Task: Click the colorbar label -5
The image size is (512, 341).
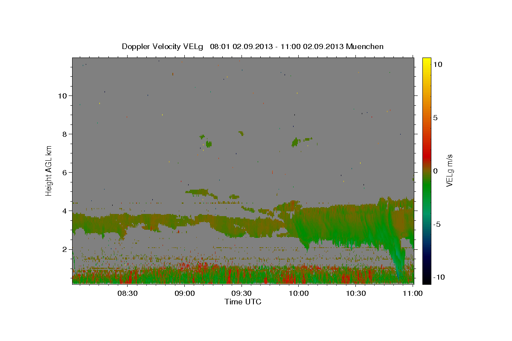Action: 436,224
